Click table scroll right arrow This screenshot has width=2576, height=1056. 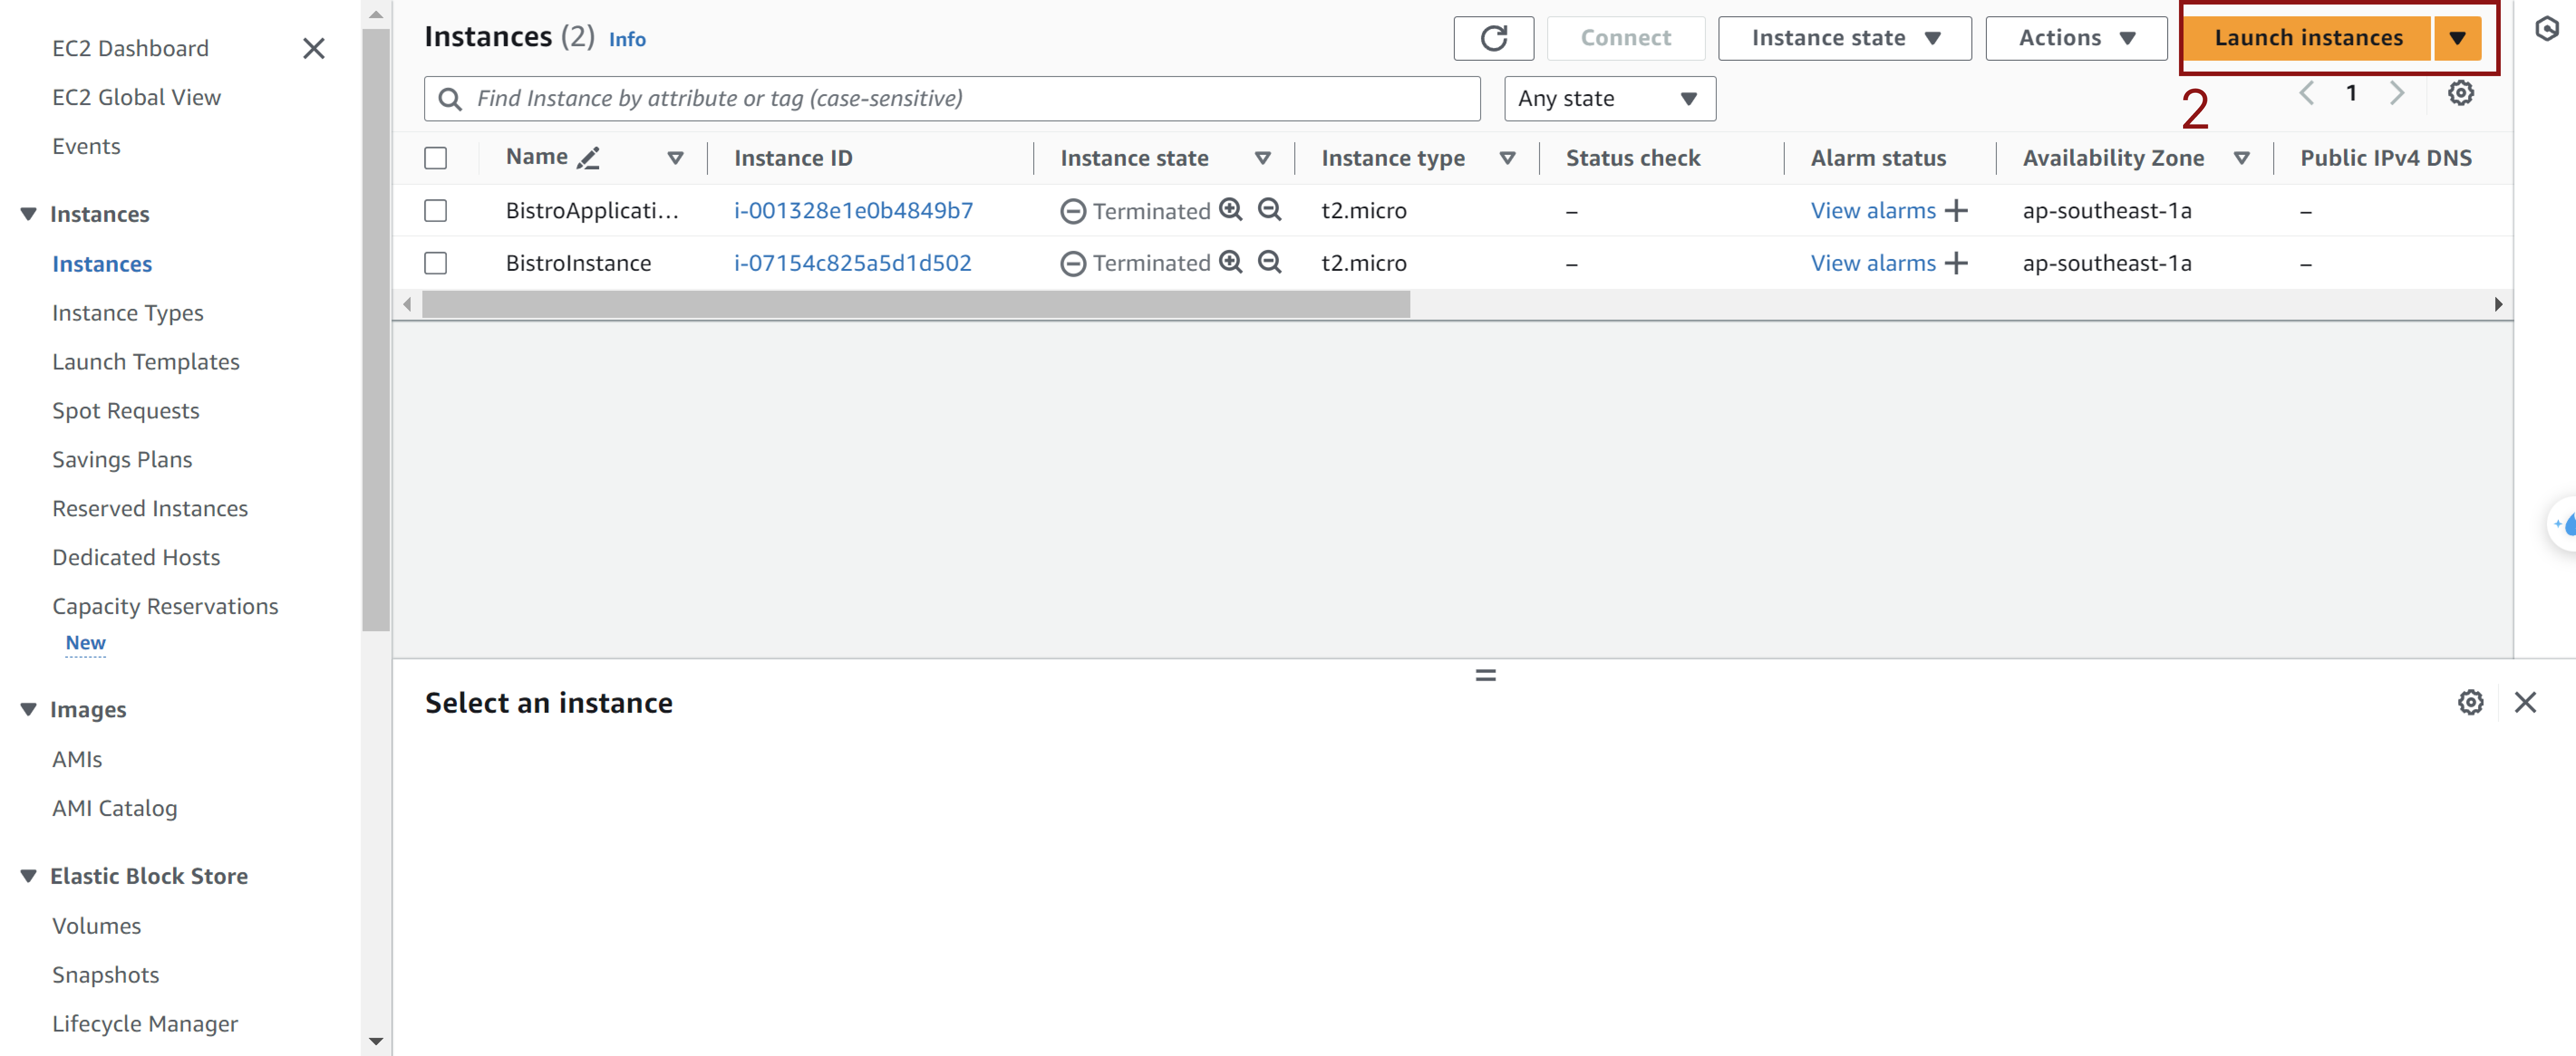tap(2498, 305)
